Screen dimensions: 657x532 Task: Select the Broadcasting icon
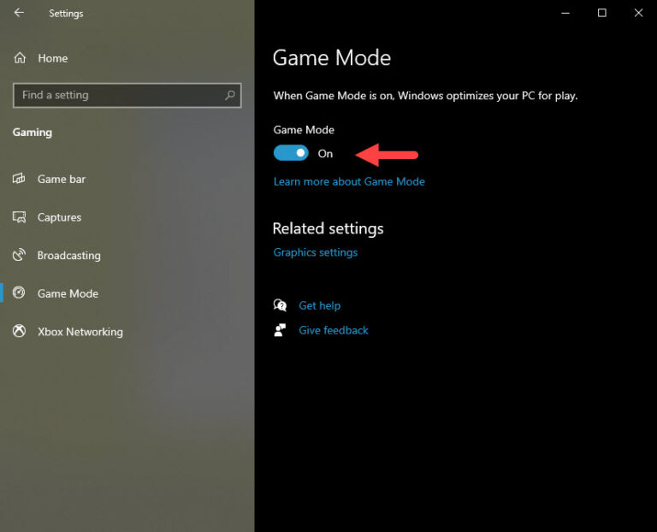19,255
